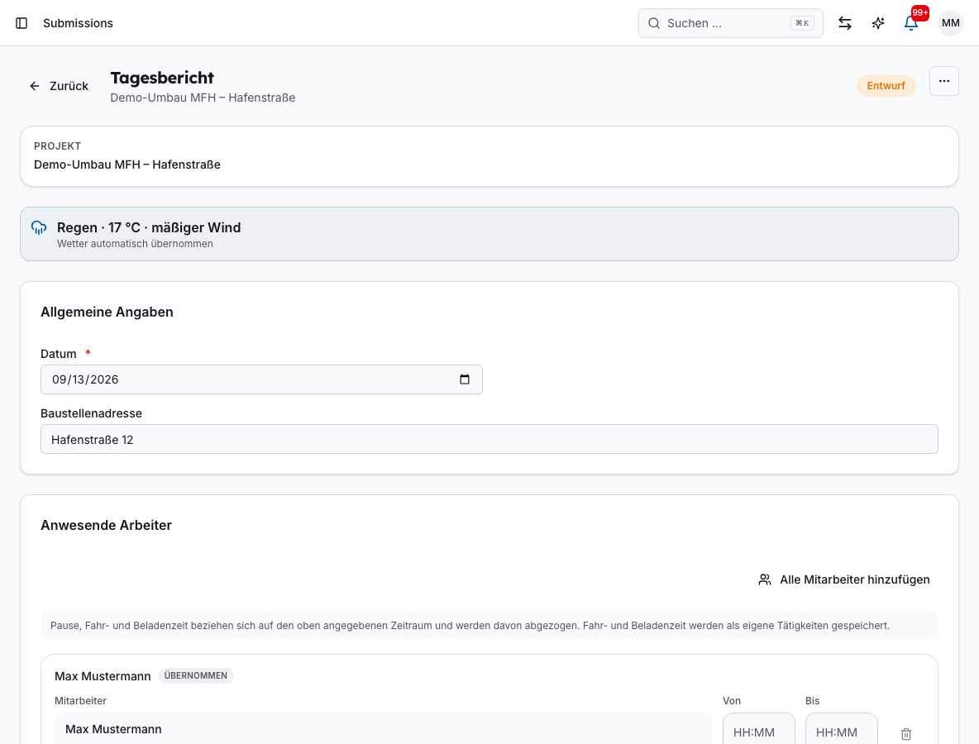The width and height of the screenshot is (979, 744).
Task: Click the Datum field showing 09/13/2026
Action: pos(261,379)
